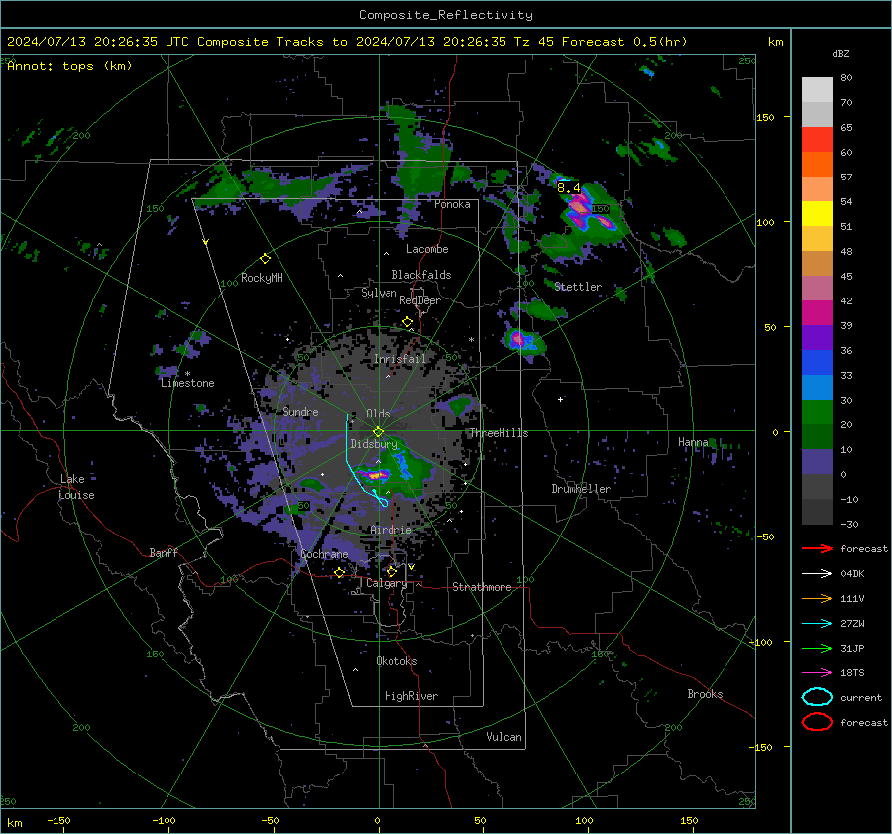Click the 'Annot: tops (km)' label
892x834 pixels.
69,66
